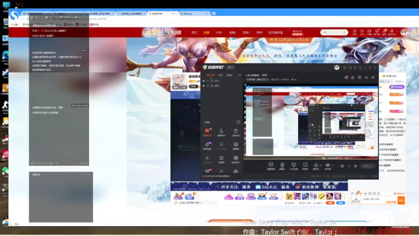The height and width of the screenshot is (236, 419).
Task: Go back with the browser back arrow
Action: click(23, 19)
